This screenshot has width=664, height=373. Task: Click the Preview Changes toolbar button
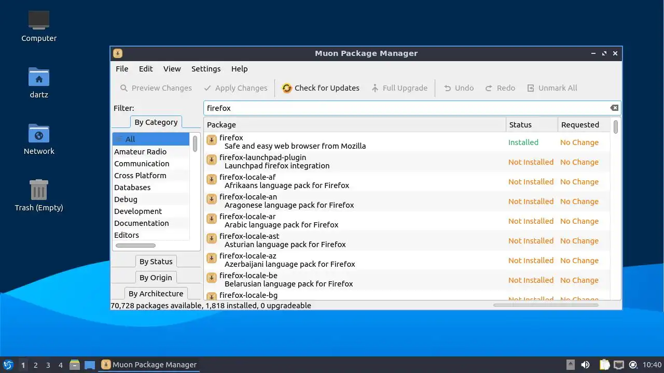point(156,88)
